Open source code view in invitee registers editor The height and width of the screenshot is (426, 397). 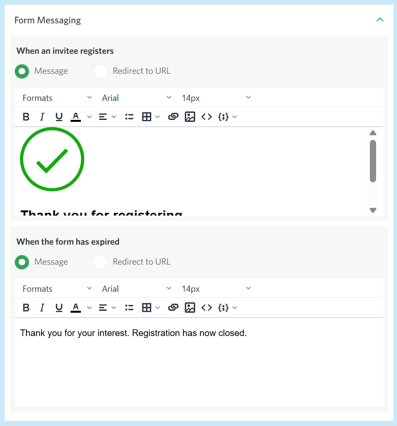tap(206, 117)
